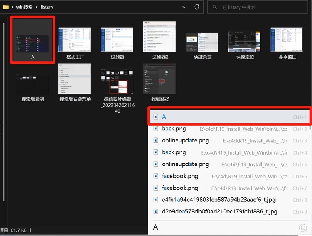The width and height of the screenshot is (312, 236).
Task: Click the Listary search icon in the search bar
Action: pyautogui.click(x=302, y=227)
